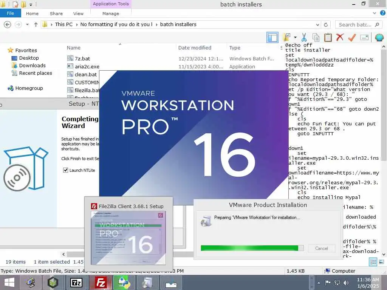This screenshot has height=290, width=387.
Task: Go back with the Back arrow
Action: coord(8,25)
